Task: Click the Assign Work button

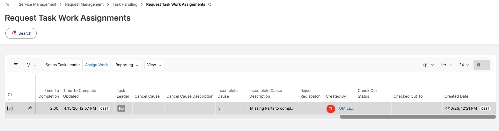Action: pyautogui.click(x=96, y=65)
